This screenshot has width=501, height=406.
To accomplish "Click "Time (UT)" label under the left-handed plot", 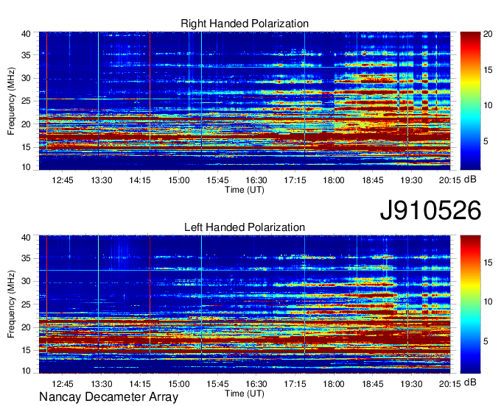I will pos(245,393).
